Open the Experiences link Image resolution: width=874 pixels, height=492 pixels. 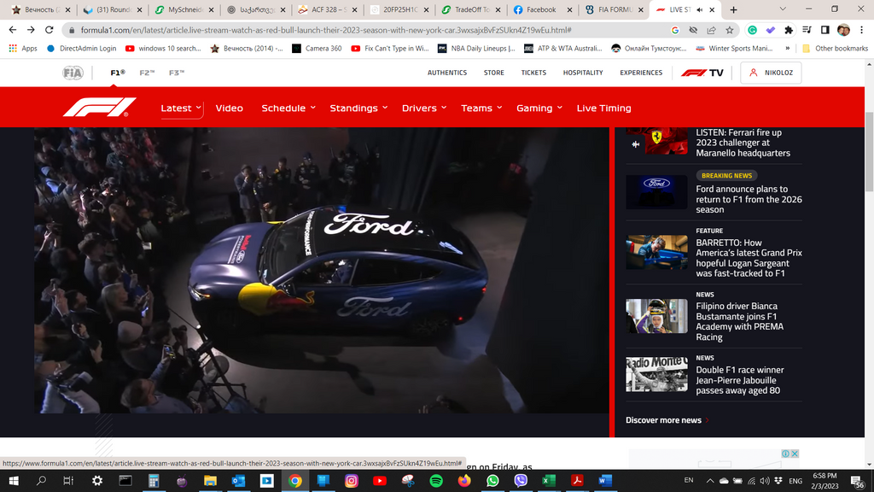click(641, 73)
